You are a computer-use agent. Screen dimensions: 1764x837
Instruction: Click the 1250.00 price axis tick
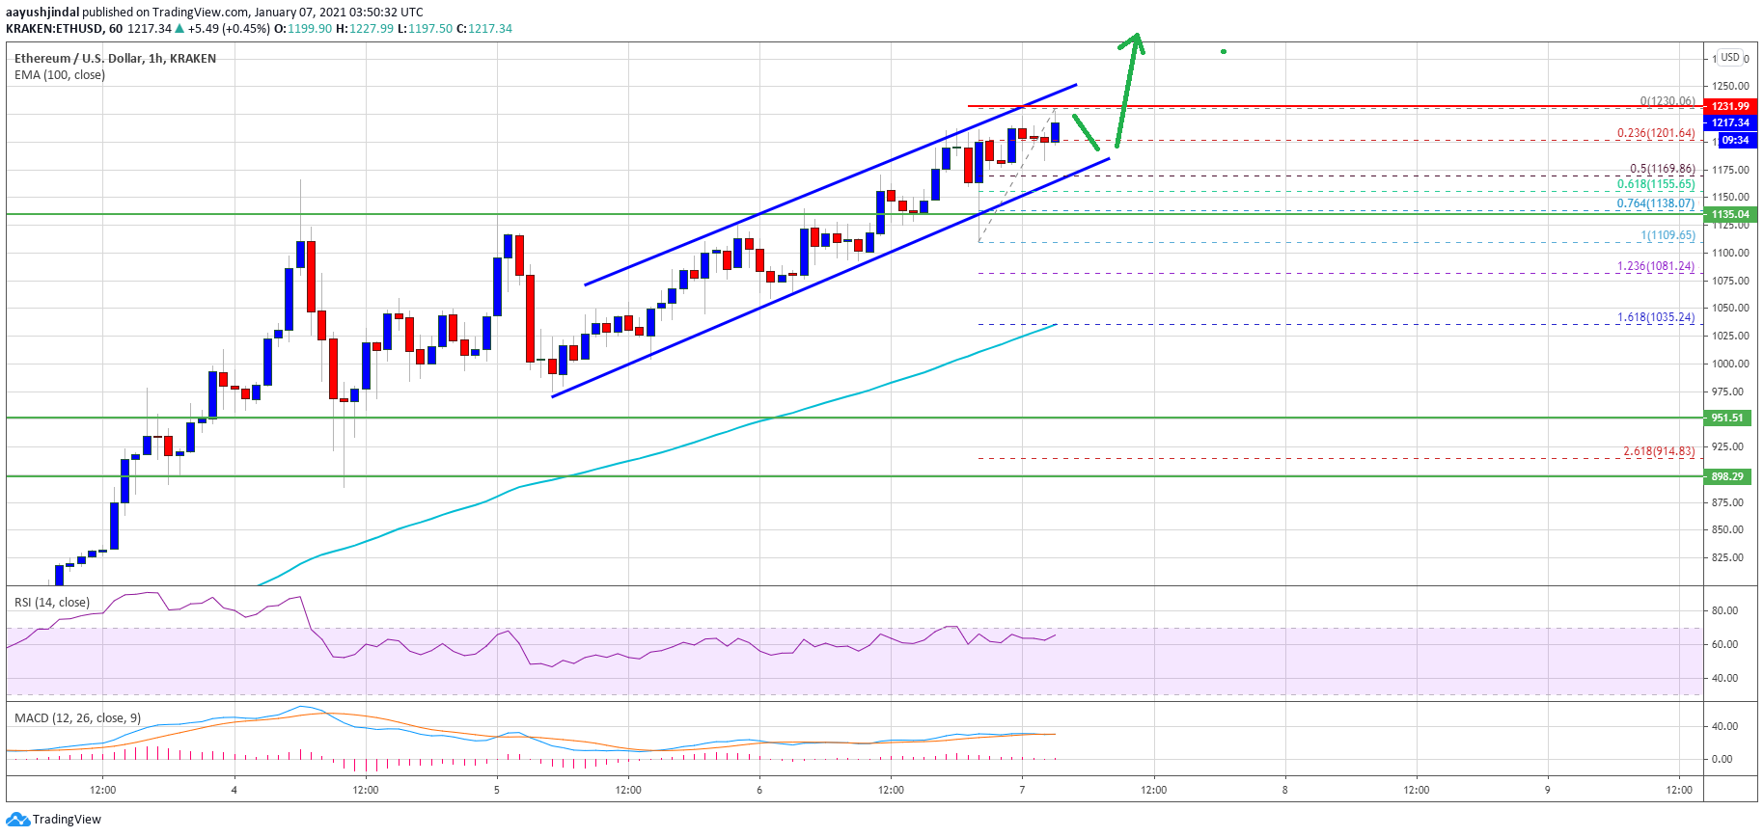(1730, 86)
